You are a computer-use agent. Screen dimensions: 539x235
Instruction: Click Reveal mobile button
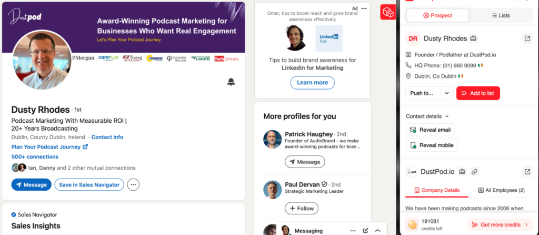(432, 145)
